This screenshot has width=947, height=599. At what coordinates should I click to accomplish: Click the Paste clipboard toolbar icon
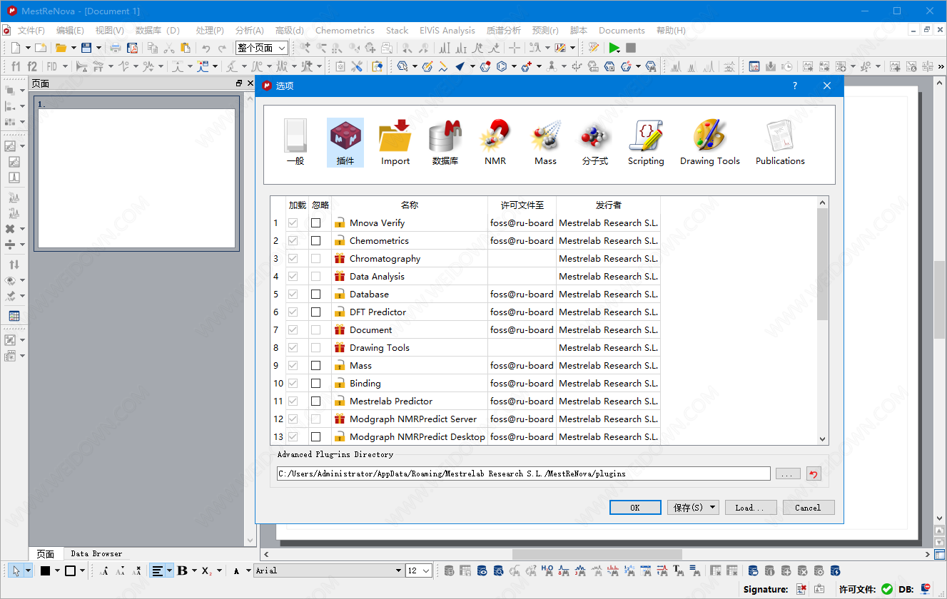click(185, 48)
